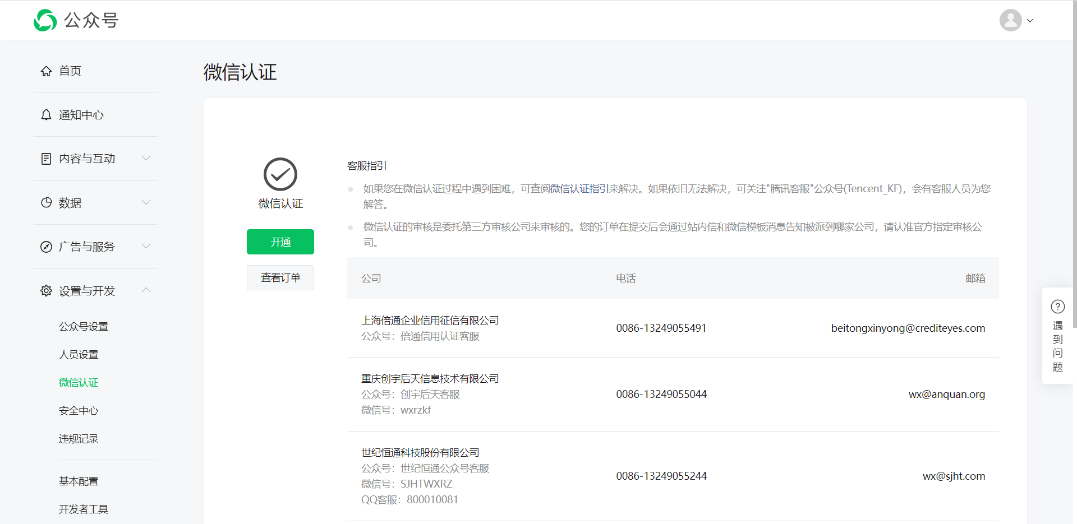Expand the account dropdown arrow beside avatar
This screenshot has height=524, width=1077.
(1030, 21)
